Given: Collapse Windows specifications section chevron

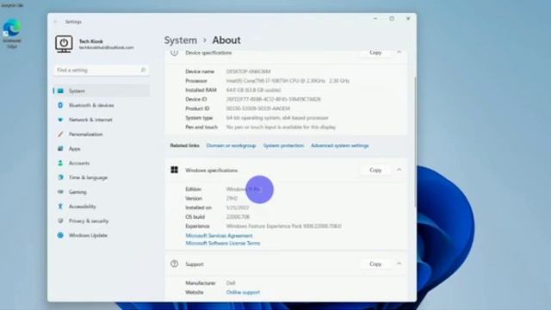Looking at the screenshot, I should coord(399,170).
